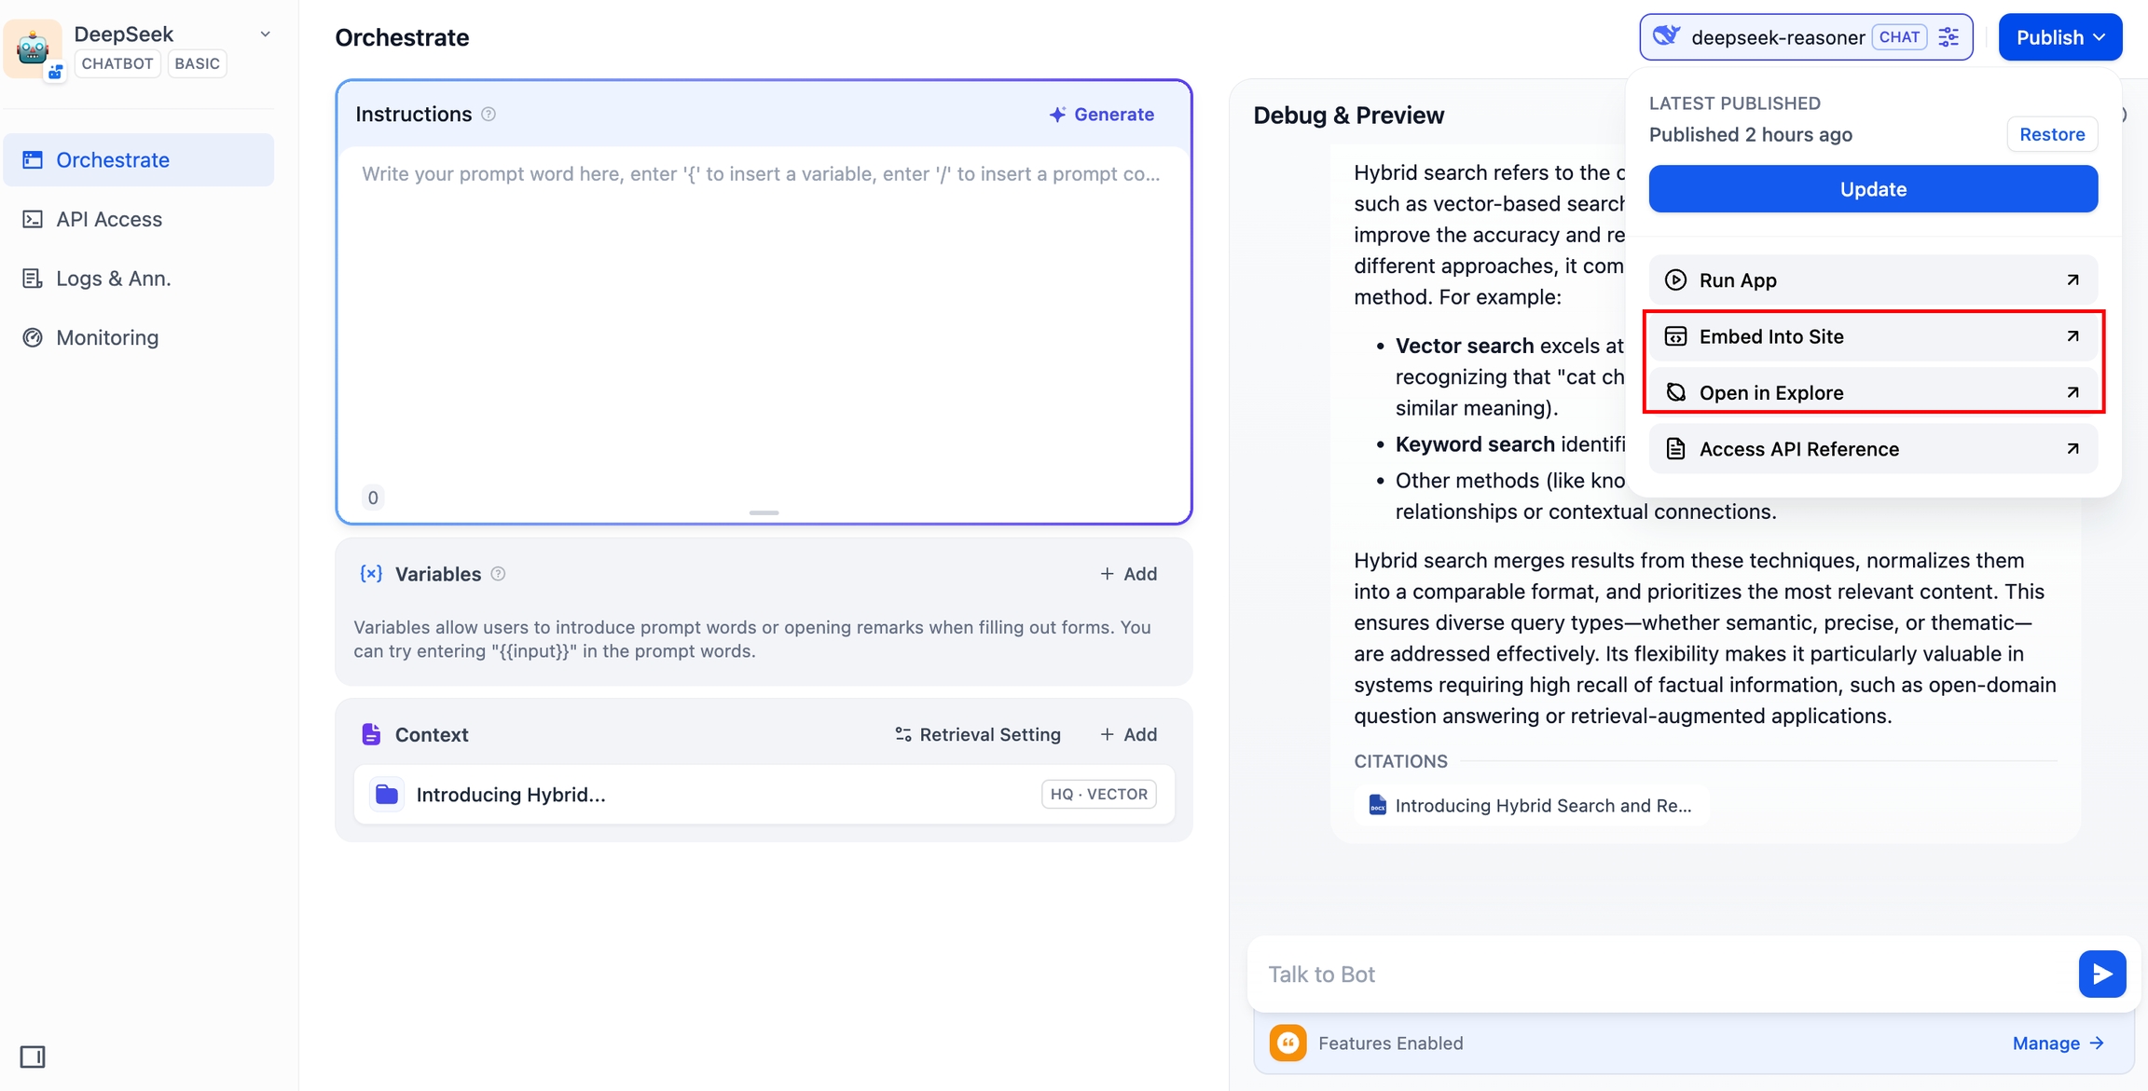Grab the Instructions box resize handle
The height and width of the screenshot is (1091, 2148).
click(x=764, y=512)
